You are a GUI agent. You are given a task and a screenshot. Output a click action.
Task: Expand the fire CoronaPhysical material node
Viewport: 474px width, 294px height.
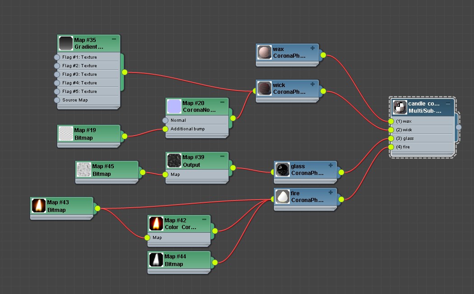pos(331,192)
